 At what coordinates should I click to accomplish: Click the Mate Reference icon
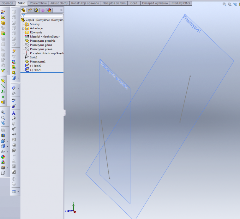point(3,102)
